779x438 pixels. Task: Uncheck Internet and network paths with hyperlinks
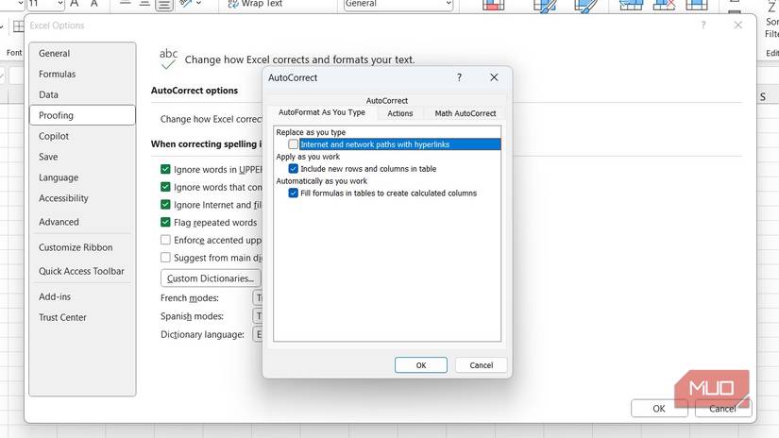(293, 144)
